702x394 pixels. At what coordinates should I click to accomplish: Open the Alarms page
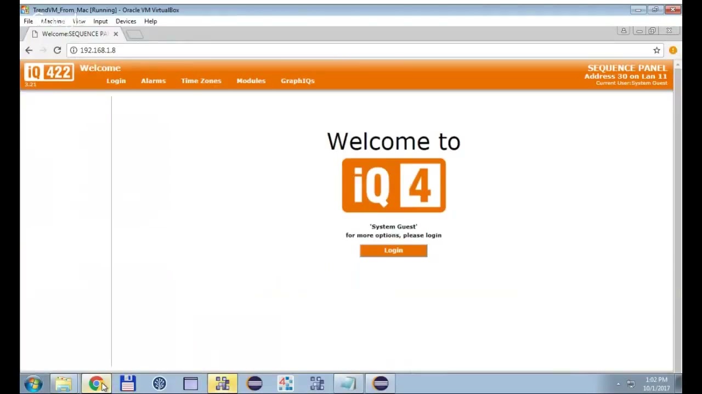coord(153,81)
